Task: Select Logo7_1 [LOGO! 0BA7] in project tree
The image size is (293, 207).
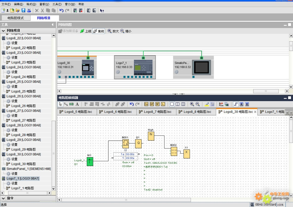Action: [23, 178]
